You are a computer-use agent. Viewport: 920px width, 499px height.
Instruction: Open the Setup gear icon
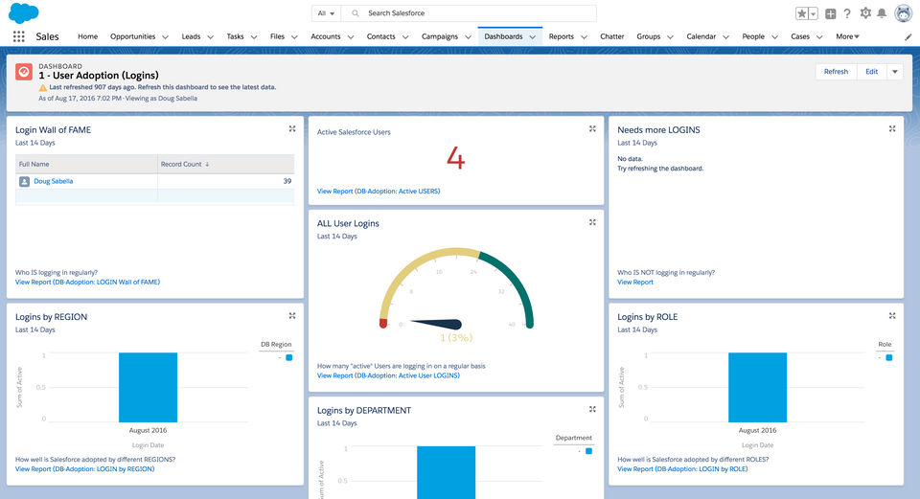[x=865, y=13]
